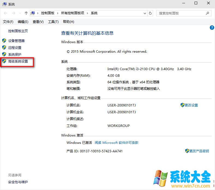The width and height of the screenshot is (215, 190).
Task: Open 安全性与维护 link
Action: click(18, 182)
